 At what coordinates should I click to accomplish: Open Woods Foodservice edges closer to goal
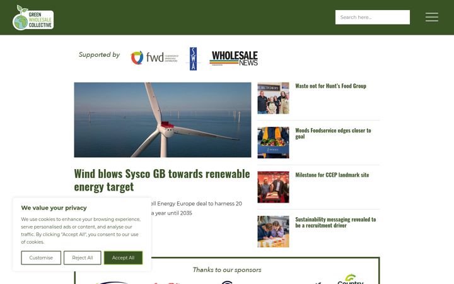tap(333, 133)
